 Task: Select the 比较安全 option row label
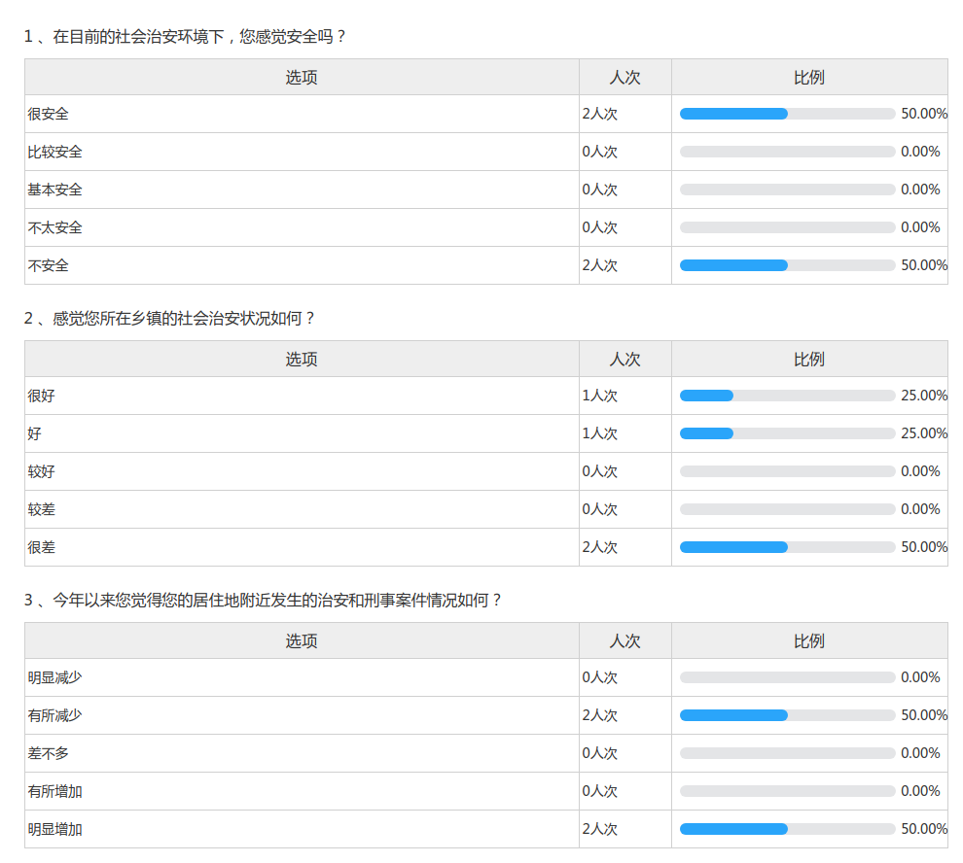coord(55,152)
